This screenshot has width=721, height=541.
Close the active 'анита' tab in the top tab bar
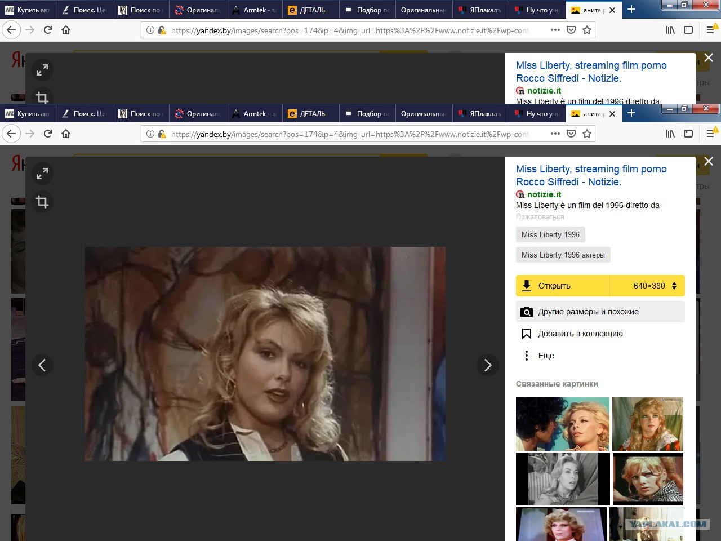pos(612,10)
